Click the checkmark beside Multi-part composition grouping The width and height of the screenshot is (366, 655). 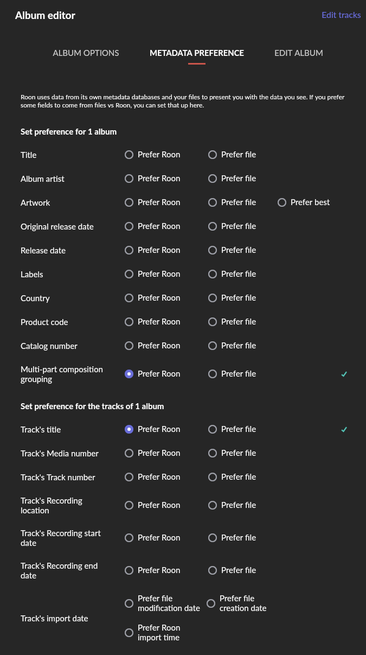click(x=344, y=374)
